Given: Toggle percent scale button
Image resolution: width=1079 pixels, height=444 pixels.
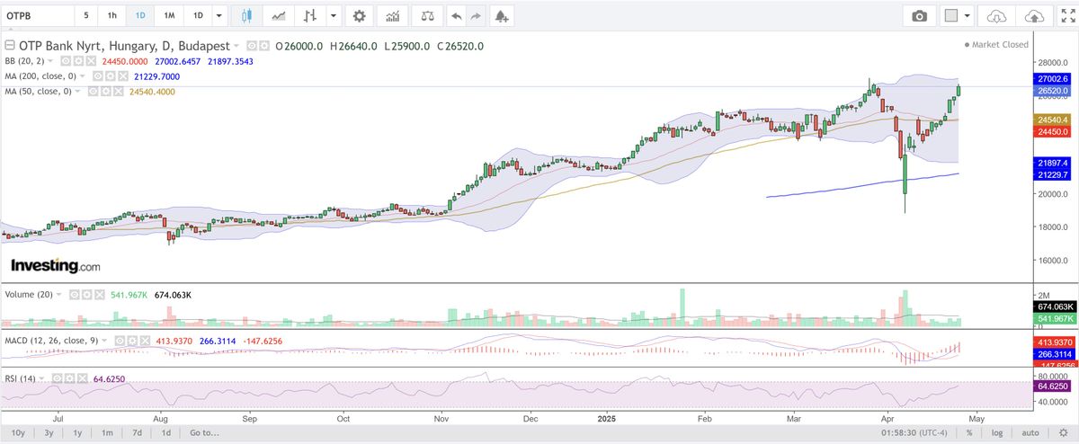Looking at the screenshot, I should 969,433.
